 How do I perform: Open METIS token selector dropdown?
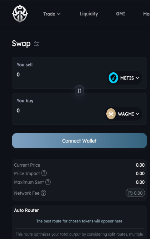124,78
